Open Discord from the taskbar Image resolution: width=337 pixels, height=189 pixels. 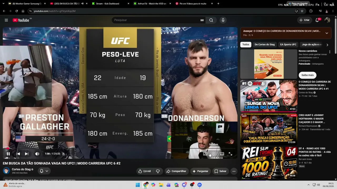(x=184, y=185)
